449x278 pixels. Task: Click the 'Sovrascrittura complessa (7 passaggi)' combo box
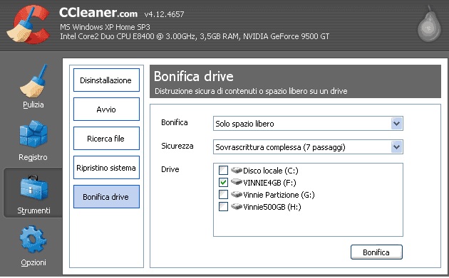pyautogui.click(x=308, y=147)
